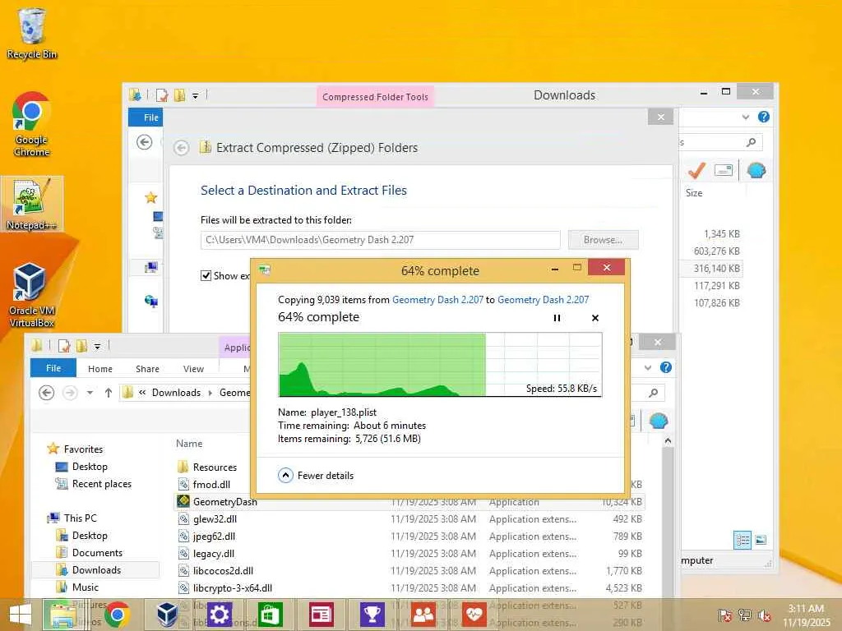842x631 pixels.
Task: Open File menu in Downloads window
Action: click(x=146, y=117)
